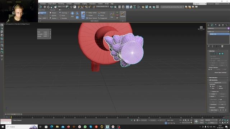This screenshot has height=129, width=230.
Task: Click the Mirror tool icon
Action: 112,7
